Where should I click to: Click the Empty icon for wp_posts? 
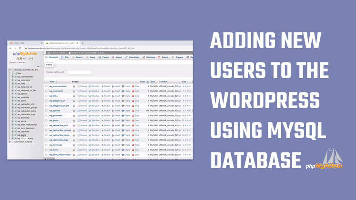coord(123,120)
